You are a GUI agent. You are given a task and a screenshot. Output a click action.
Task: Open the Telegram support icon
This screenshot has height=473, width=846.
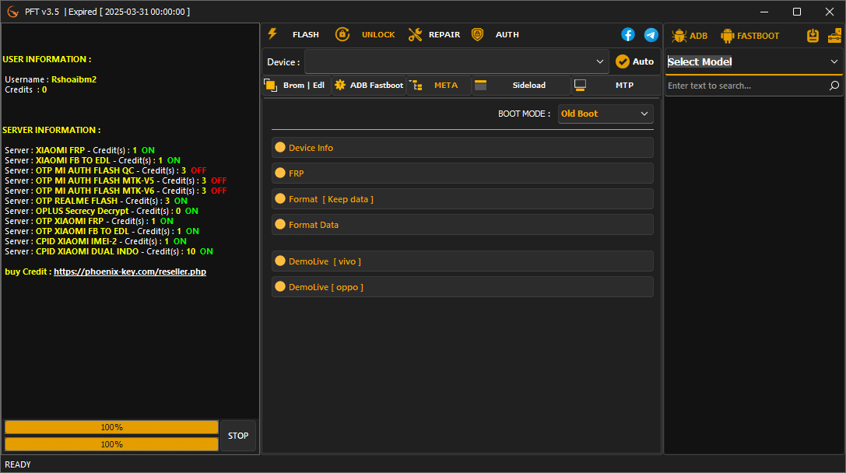click(651, 34)
